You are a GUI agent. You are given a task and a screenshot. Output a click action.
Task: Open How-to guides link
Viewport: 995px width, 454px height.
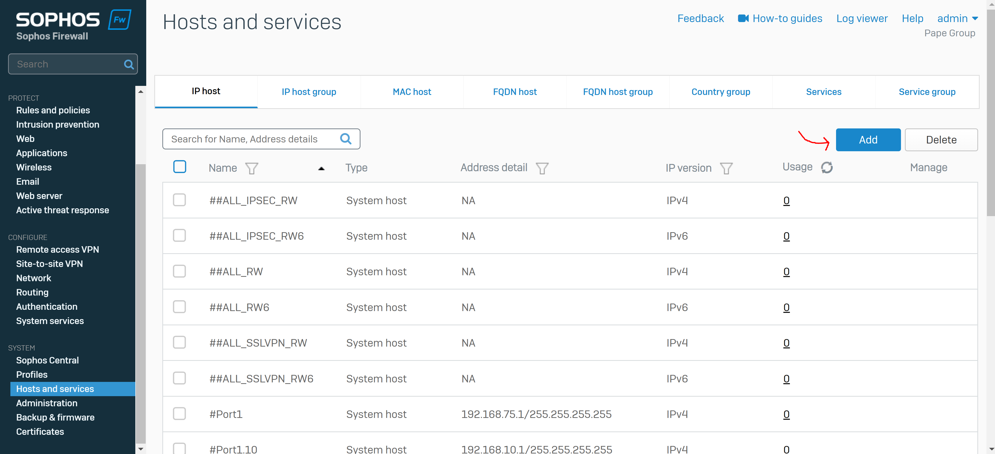787,18
